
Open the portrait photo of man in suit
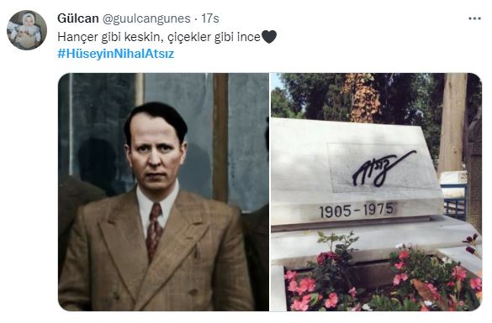[x=163, y=192]
